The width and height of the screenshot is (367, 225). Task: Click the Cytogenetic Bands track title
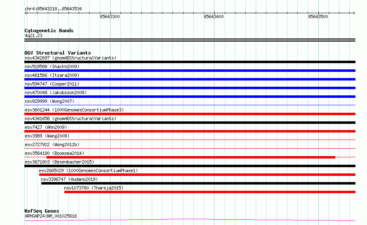pyautogui.click(x=49, y=31)
